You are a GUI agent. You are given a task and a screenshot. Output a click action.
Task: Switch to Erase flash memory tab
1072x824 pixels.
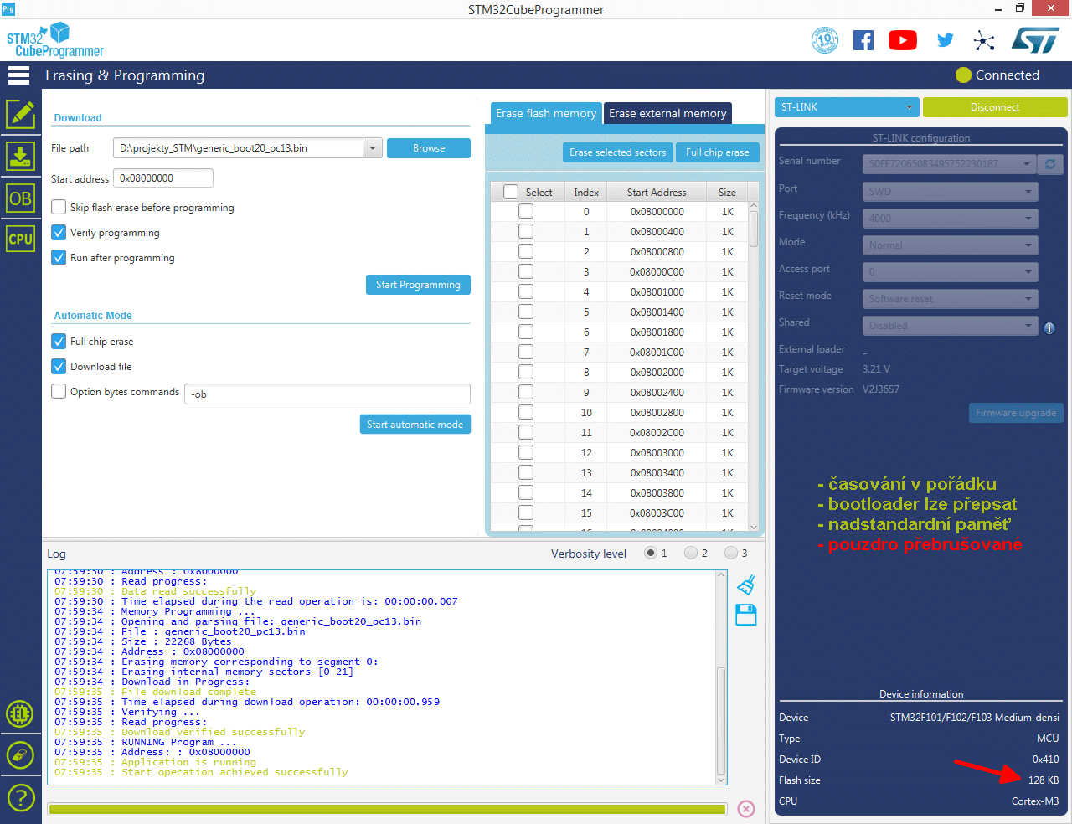[545, 113]
